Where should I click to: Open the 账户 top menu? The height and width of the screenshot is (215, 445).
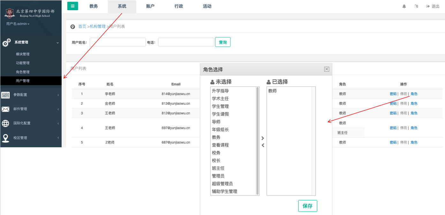[150, 6]
